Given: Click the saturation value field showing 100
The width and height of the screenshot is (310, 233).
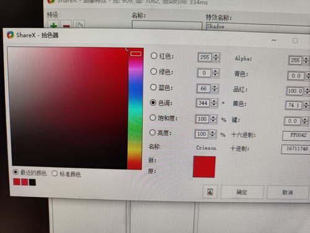Looking at the screenshot, I should point(202,119).
